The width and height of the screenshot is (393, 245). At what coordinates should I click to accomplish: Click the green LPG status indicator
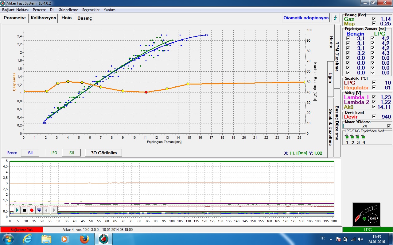pos(368,229)
